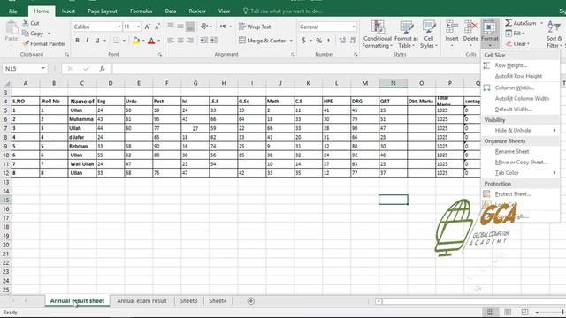Click the AutoSum sigma icon

pyautogui.click(x=509, y=23)
